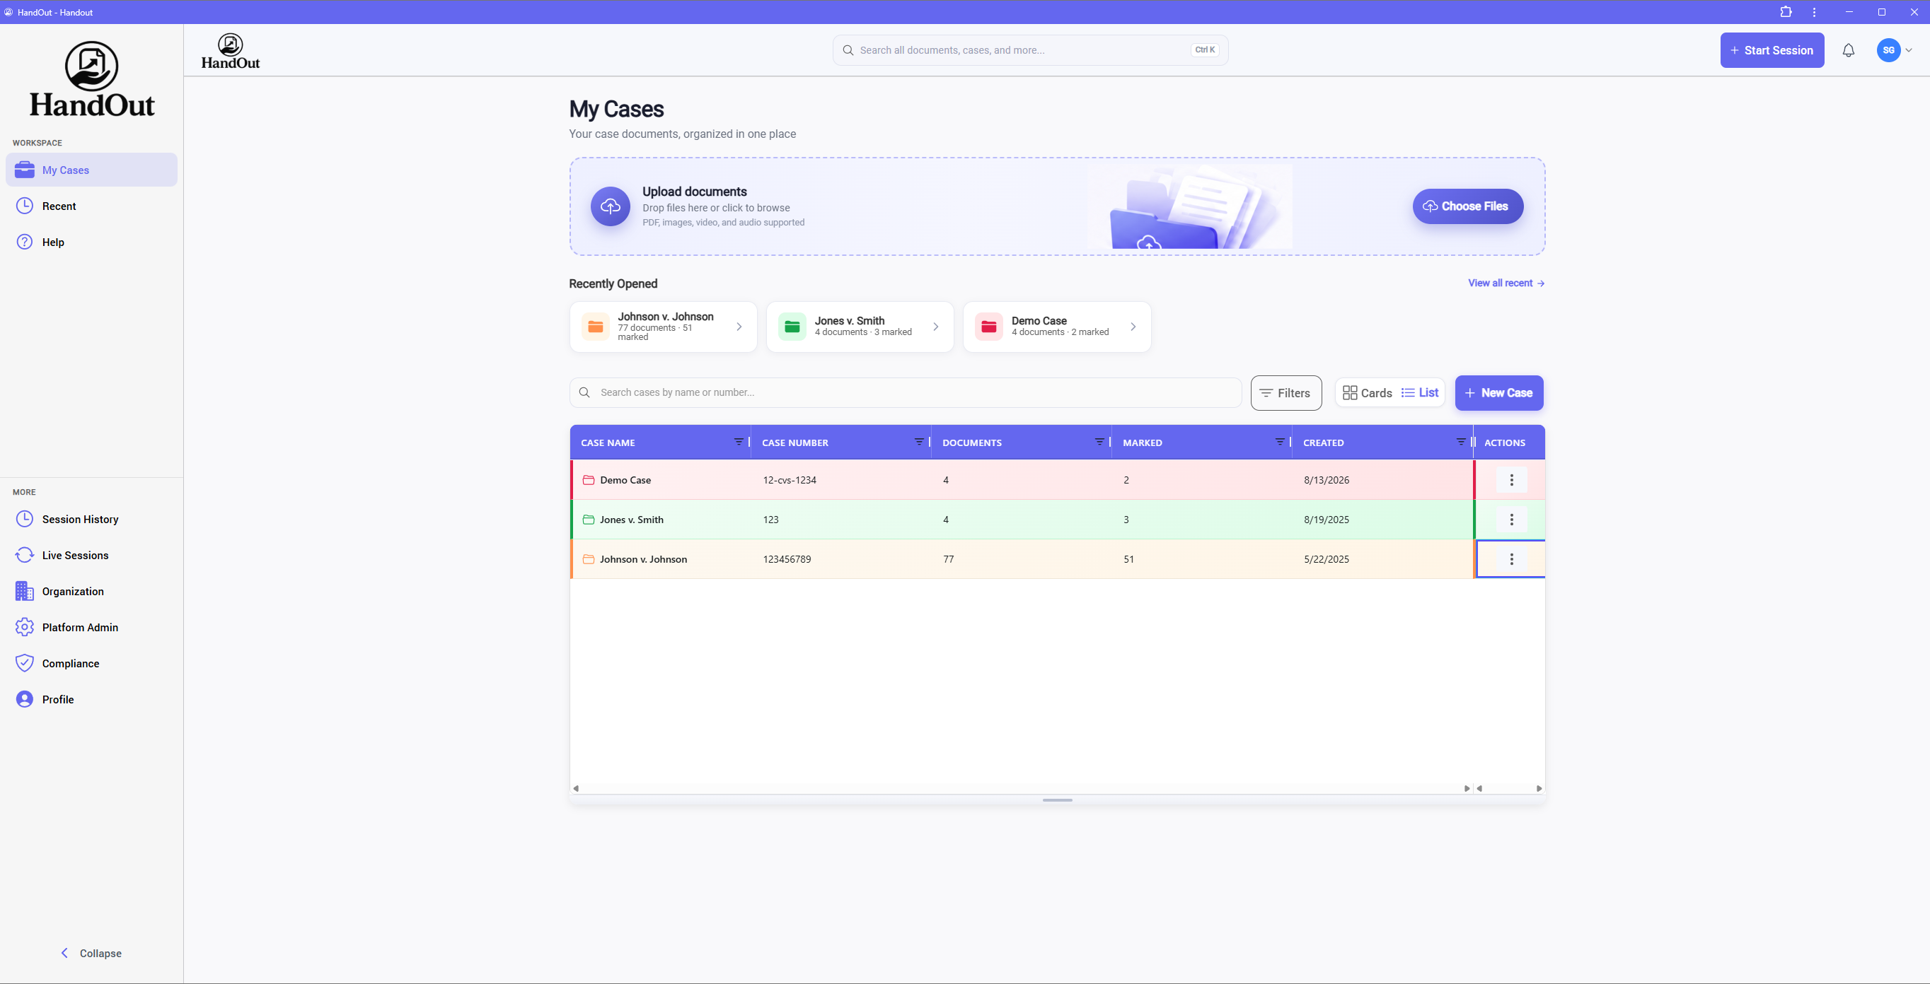This screenshot has height=984, width=1930.
Task: Click the extensions puzzle icon in the title bar
Action: tap(1786, 12)
